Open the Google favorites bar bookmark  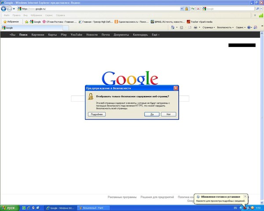35,22
